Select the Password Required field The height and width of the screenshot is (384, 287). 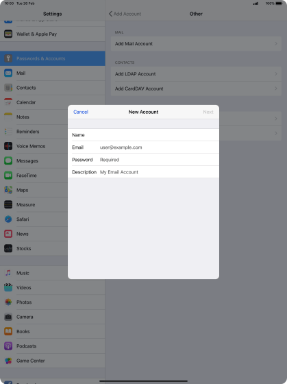143,160
